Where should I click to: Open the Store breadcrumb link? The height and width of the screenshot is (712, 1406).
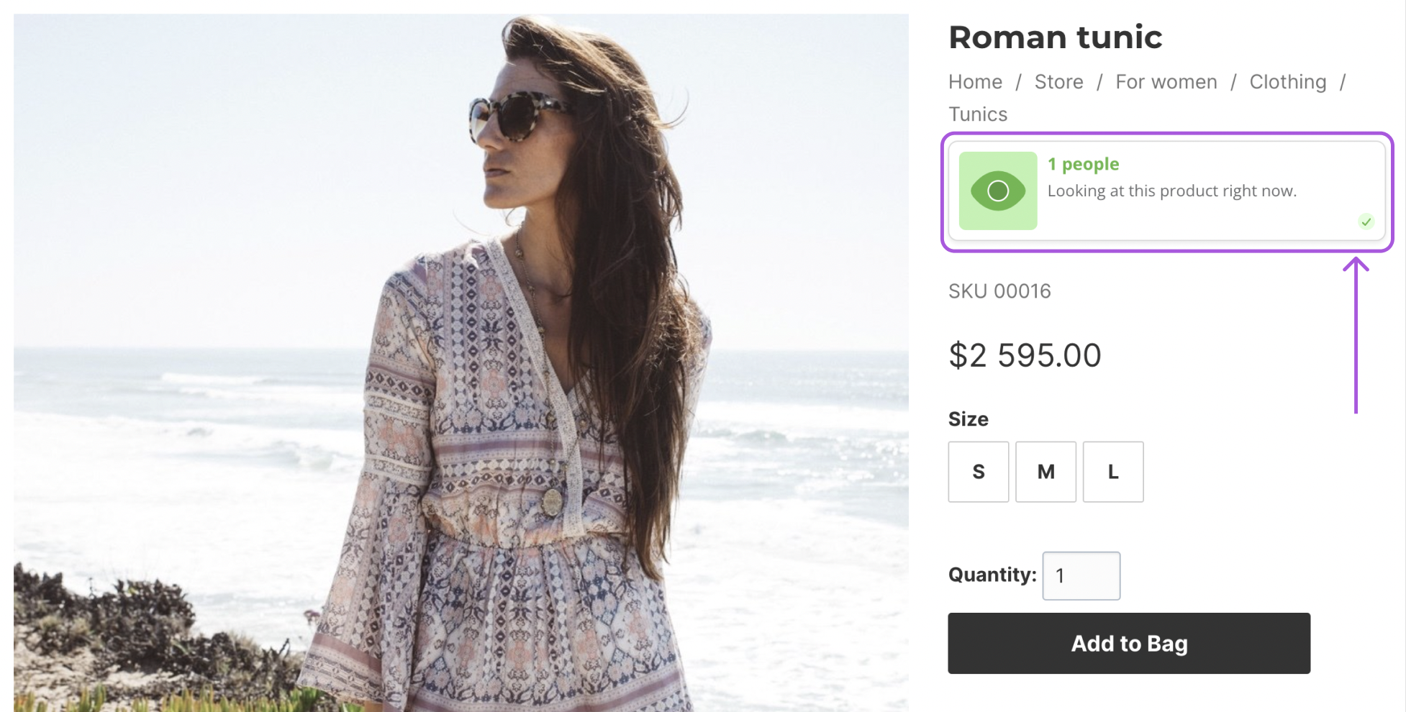tap(1058, 82)
